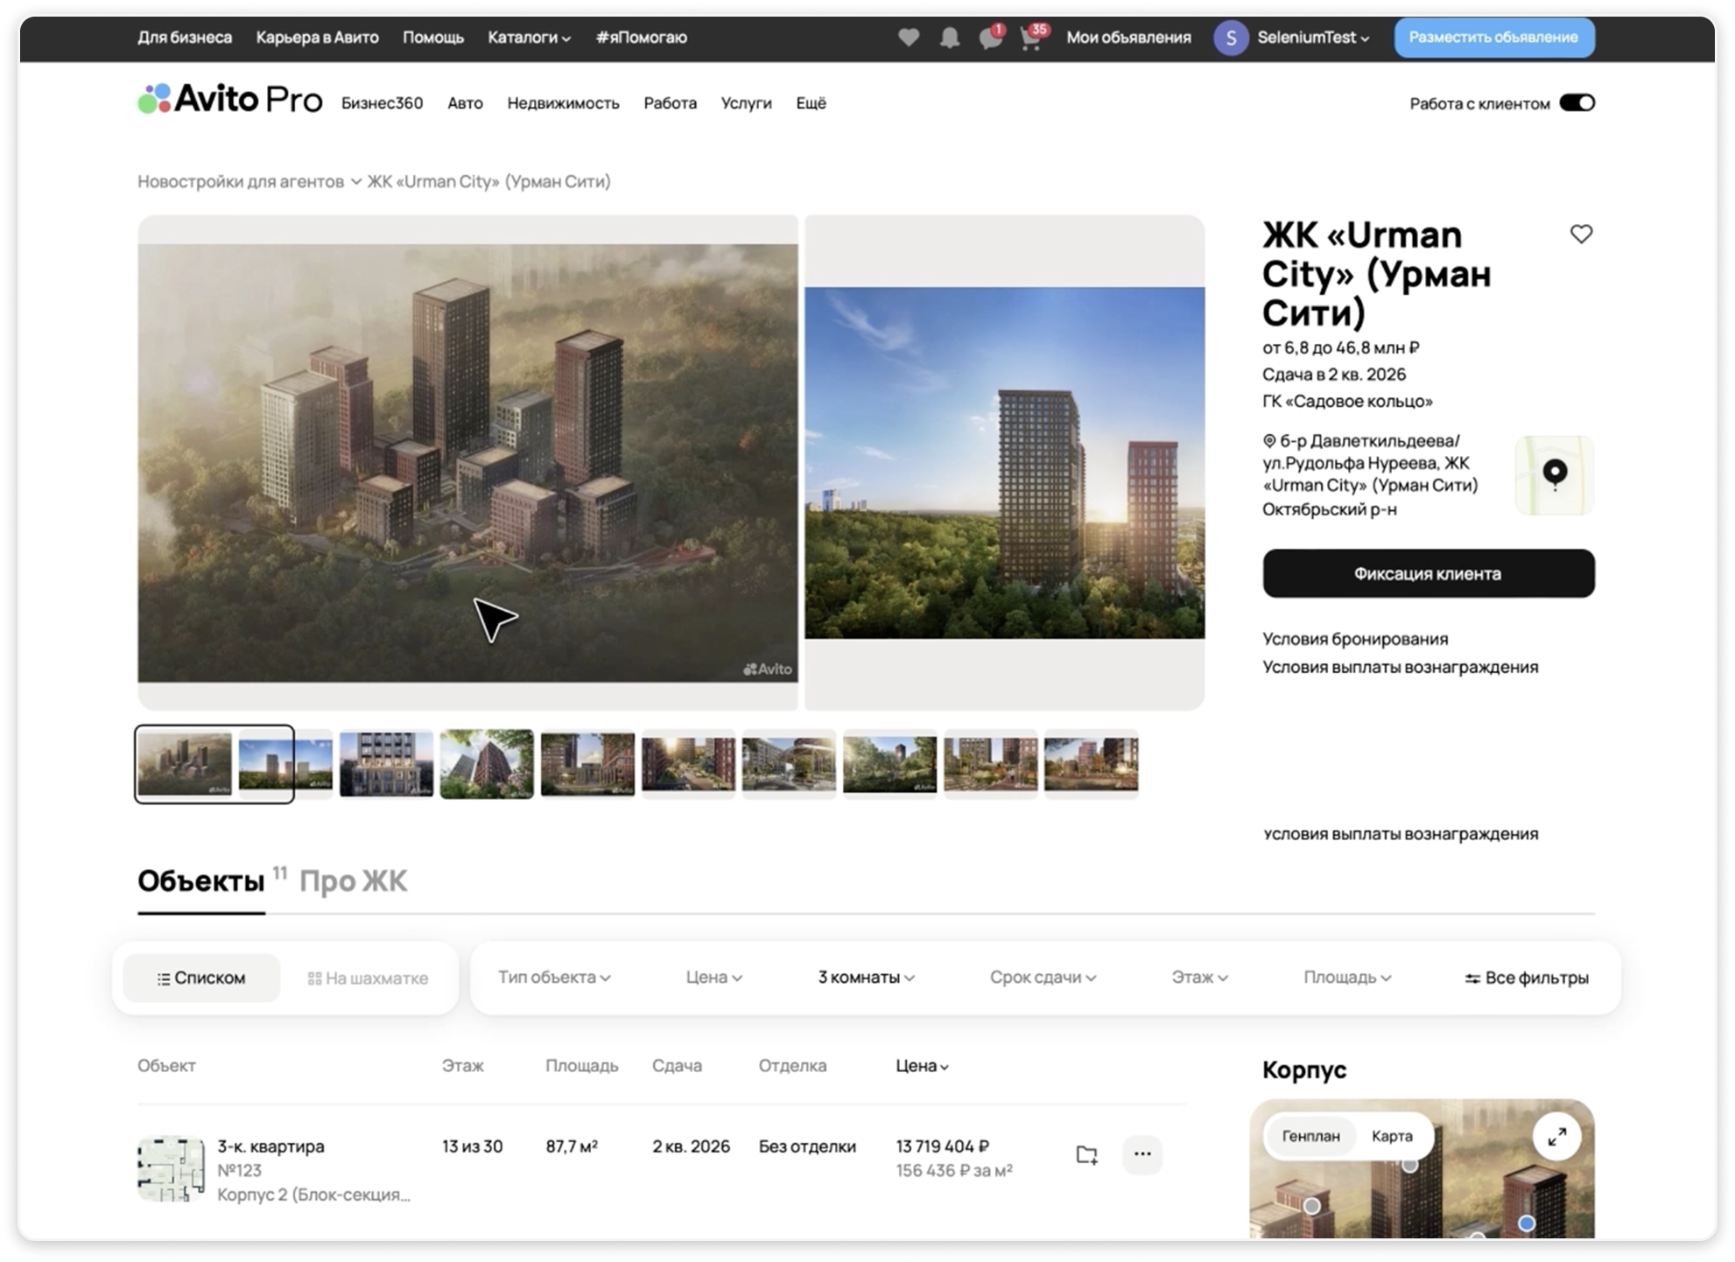This screenshot has width=1735, height=1262.
Task: Open shopping cart with 35 badge
Action: click(1031, 39)
